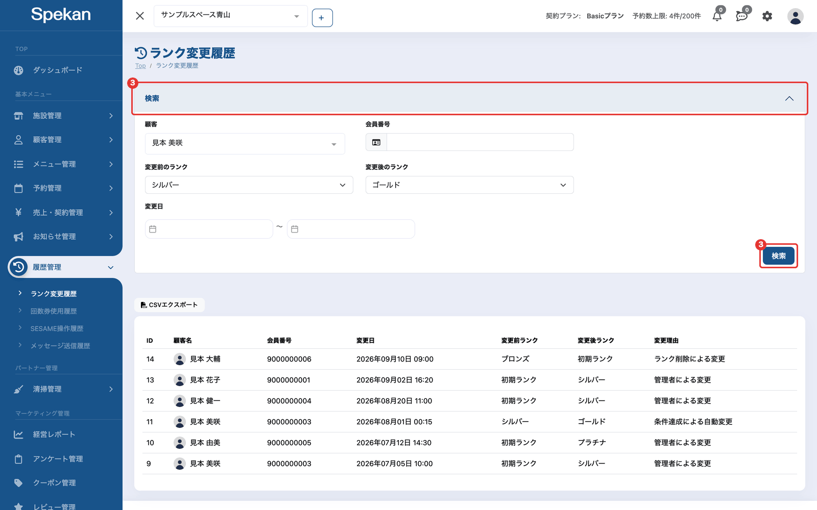The image size is (817, 510).
Task: Click 条件達成による自動変更 reason text
Action: (693, 422)
